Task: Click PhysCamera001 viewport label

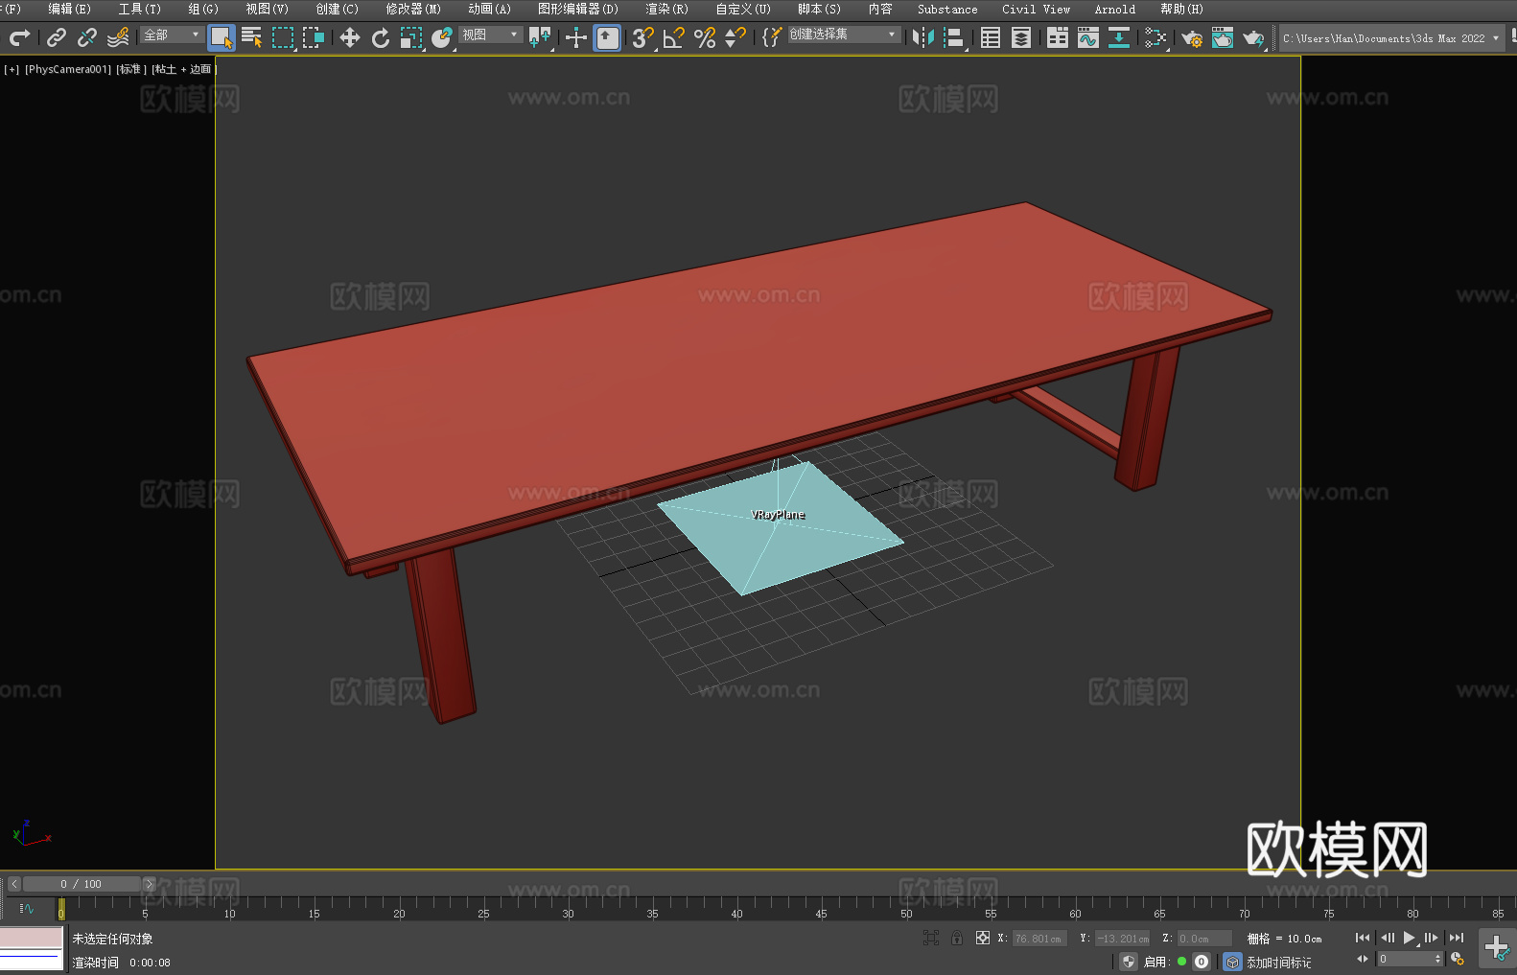Action: coord(67,69)
